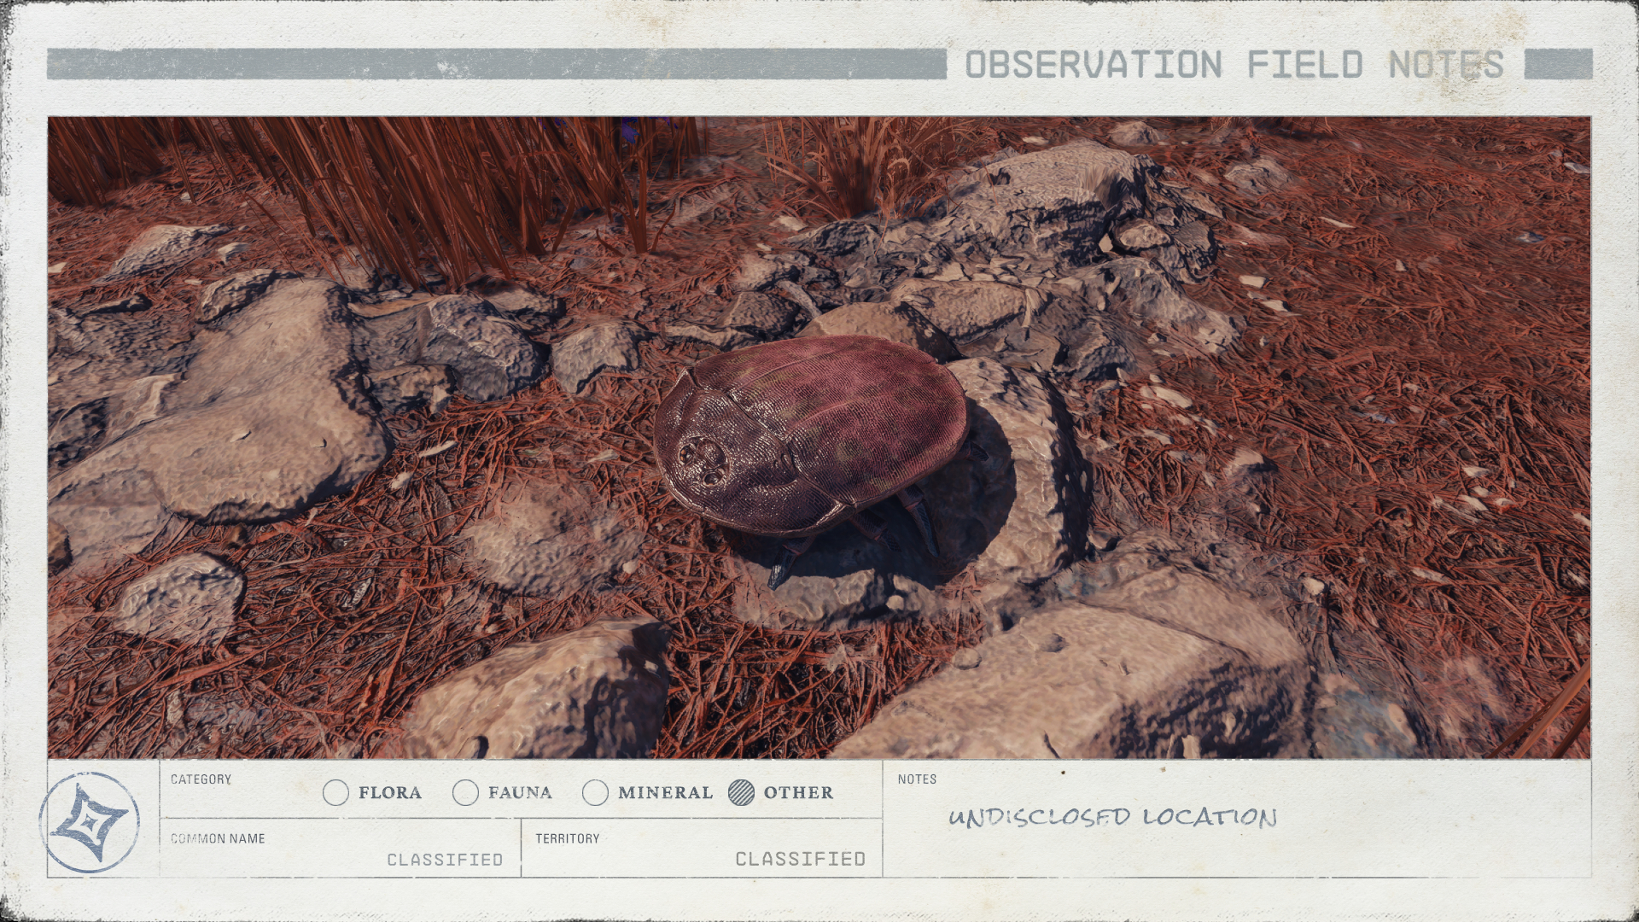The height and width of the screenshot is (922, 1639).
Task: Click the Territory CLASSIFIED field
Action: (x=702, y=848)
